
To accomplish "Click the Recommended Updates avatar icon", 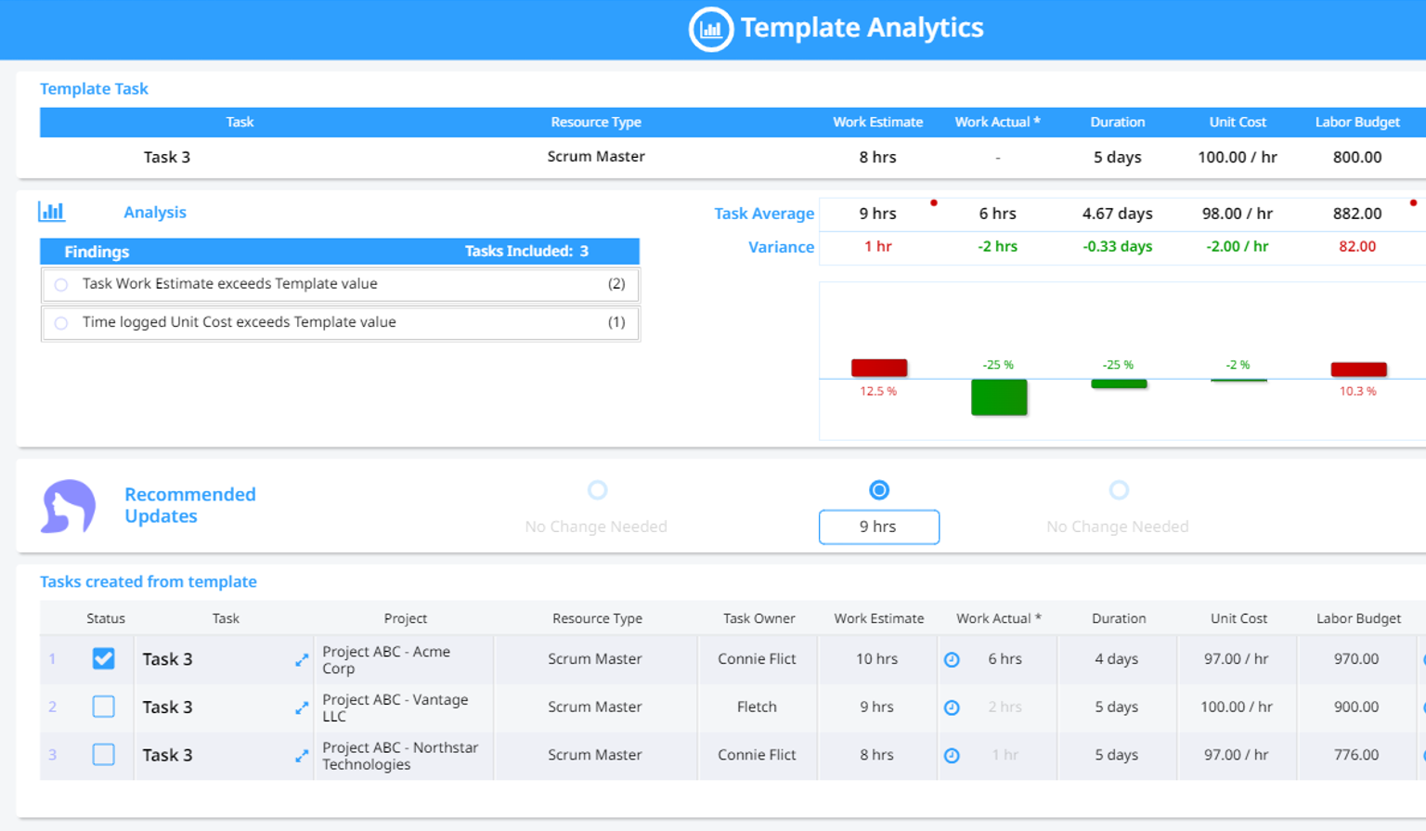I will pyautogui.click(x=67, y=506).
